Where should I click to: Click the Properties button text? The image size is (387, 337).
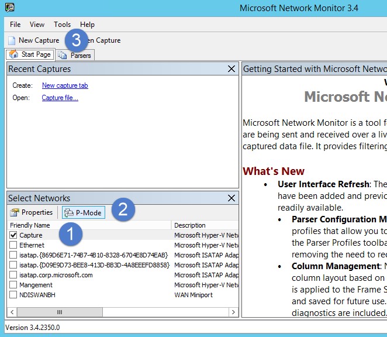click(x=37, y=212)
